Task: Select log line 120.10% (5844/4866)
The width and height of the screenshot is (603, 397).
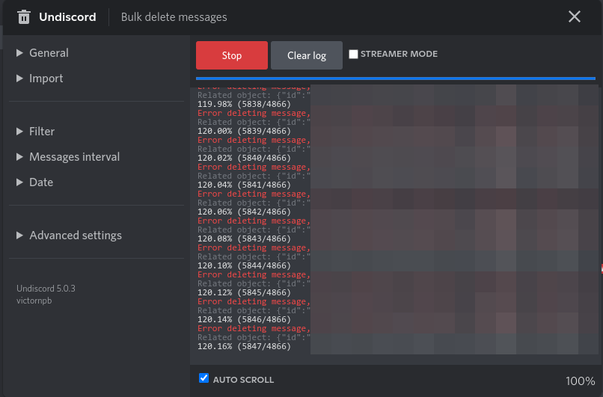Action: [x=244, y=265]
